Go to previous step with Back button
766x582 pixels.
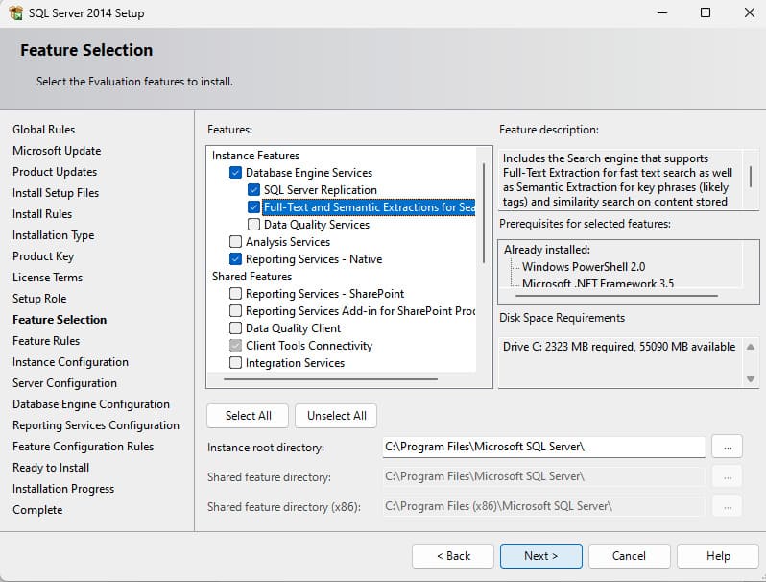(x=453, y=556)
